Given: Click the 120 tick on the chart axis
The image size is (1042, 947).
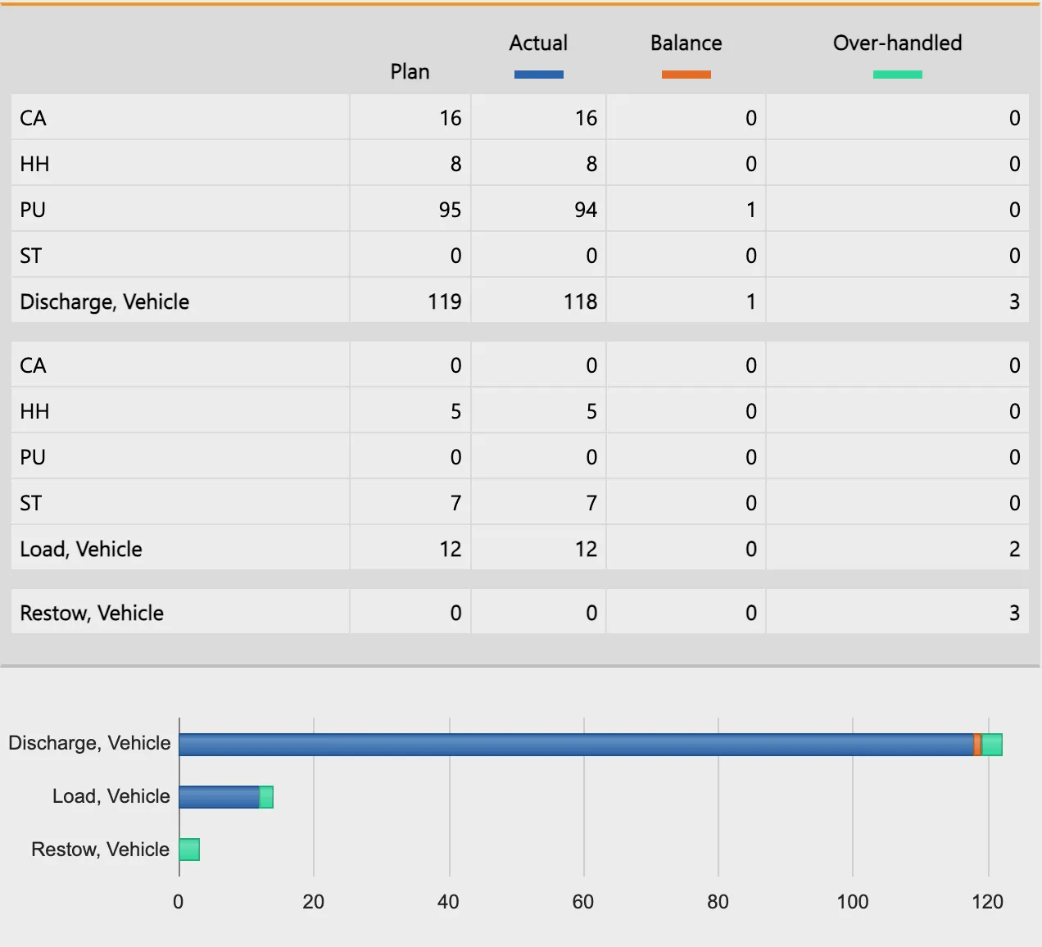Looking at the screenshot, I should [x=987, y=902].
